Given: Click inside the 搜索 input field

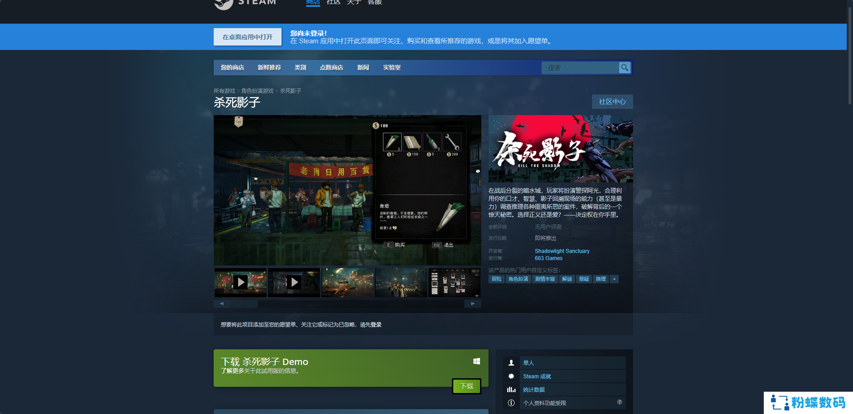Looking at the screenshot, I should pyautogui.click(x=580, y=68).
